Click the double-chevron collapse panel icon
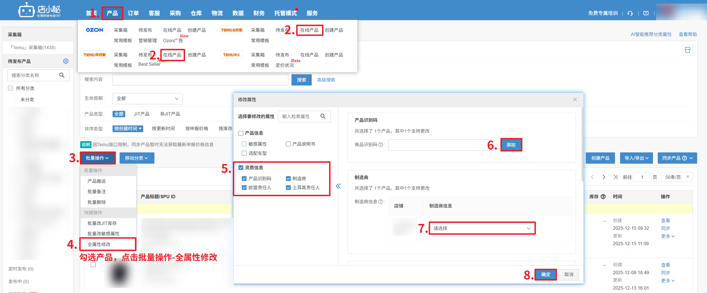The image size is (707, 293). coord(338,186)
